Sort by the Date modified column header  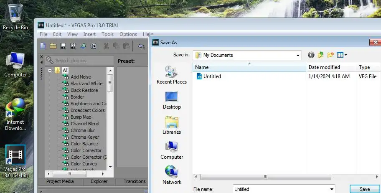(331, 67)
